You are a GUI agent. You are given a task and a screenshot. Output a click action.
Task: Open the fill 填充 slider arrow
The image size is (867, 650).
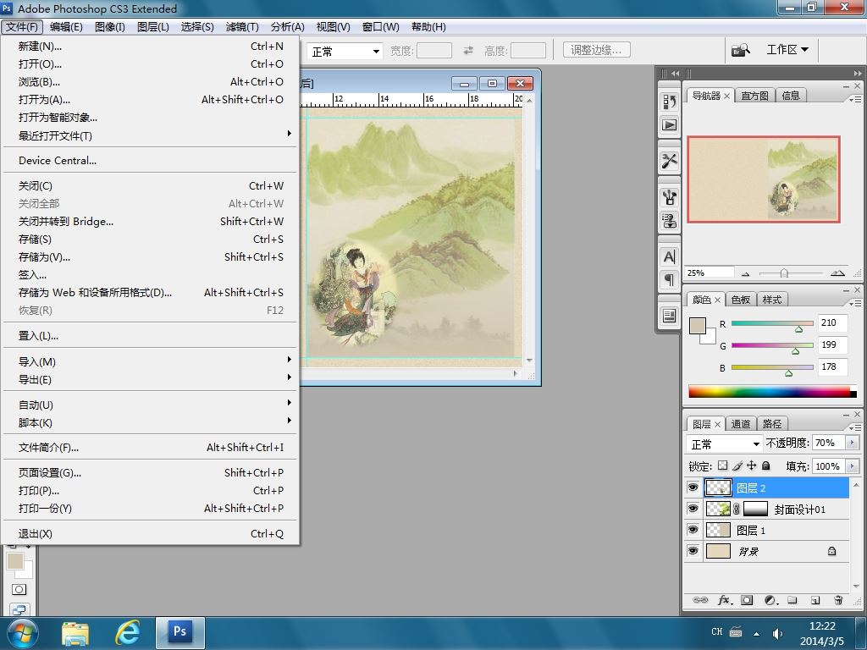[852, 466]
